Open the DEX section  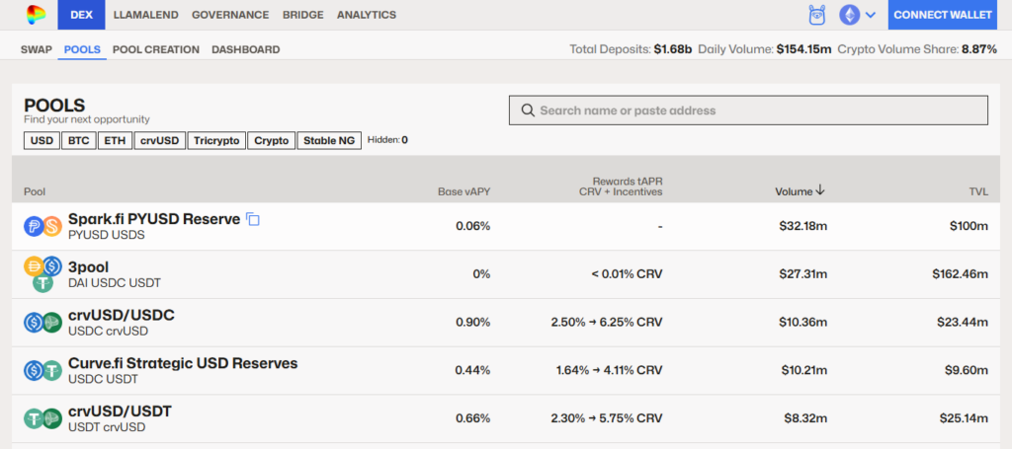pos(81,15)
